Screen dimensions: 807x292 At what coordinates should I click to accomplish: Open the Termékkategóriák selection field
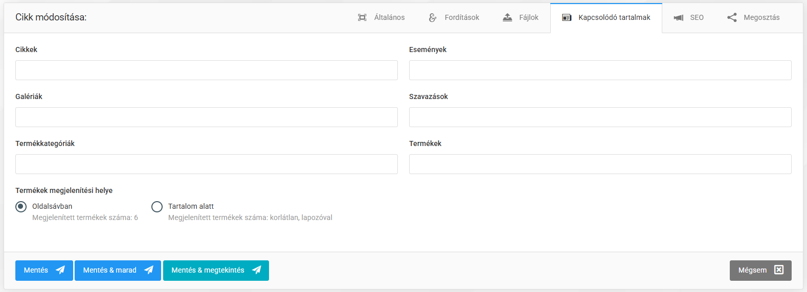pos(207,164)
